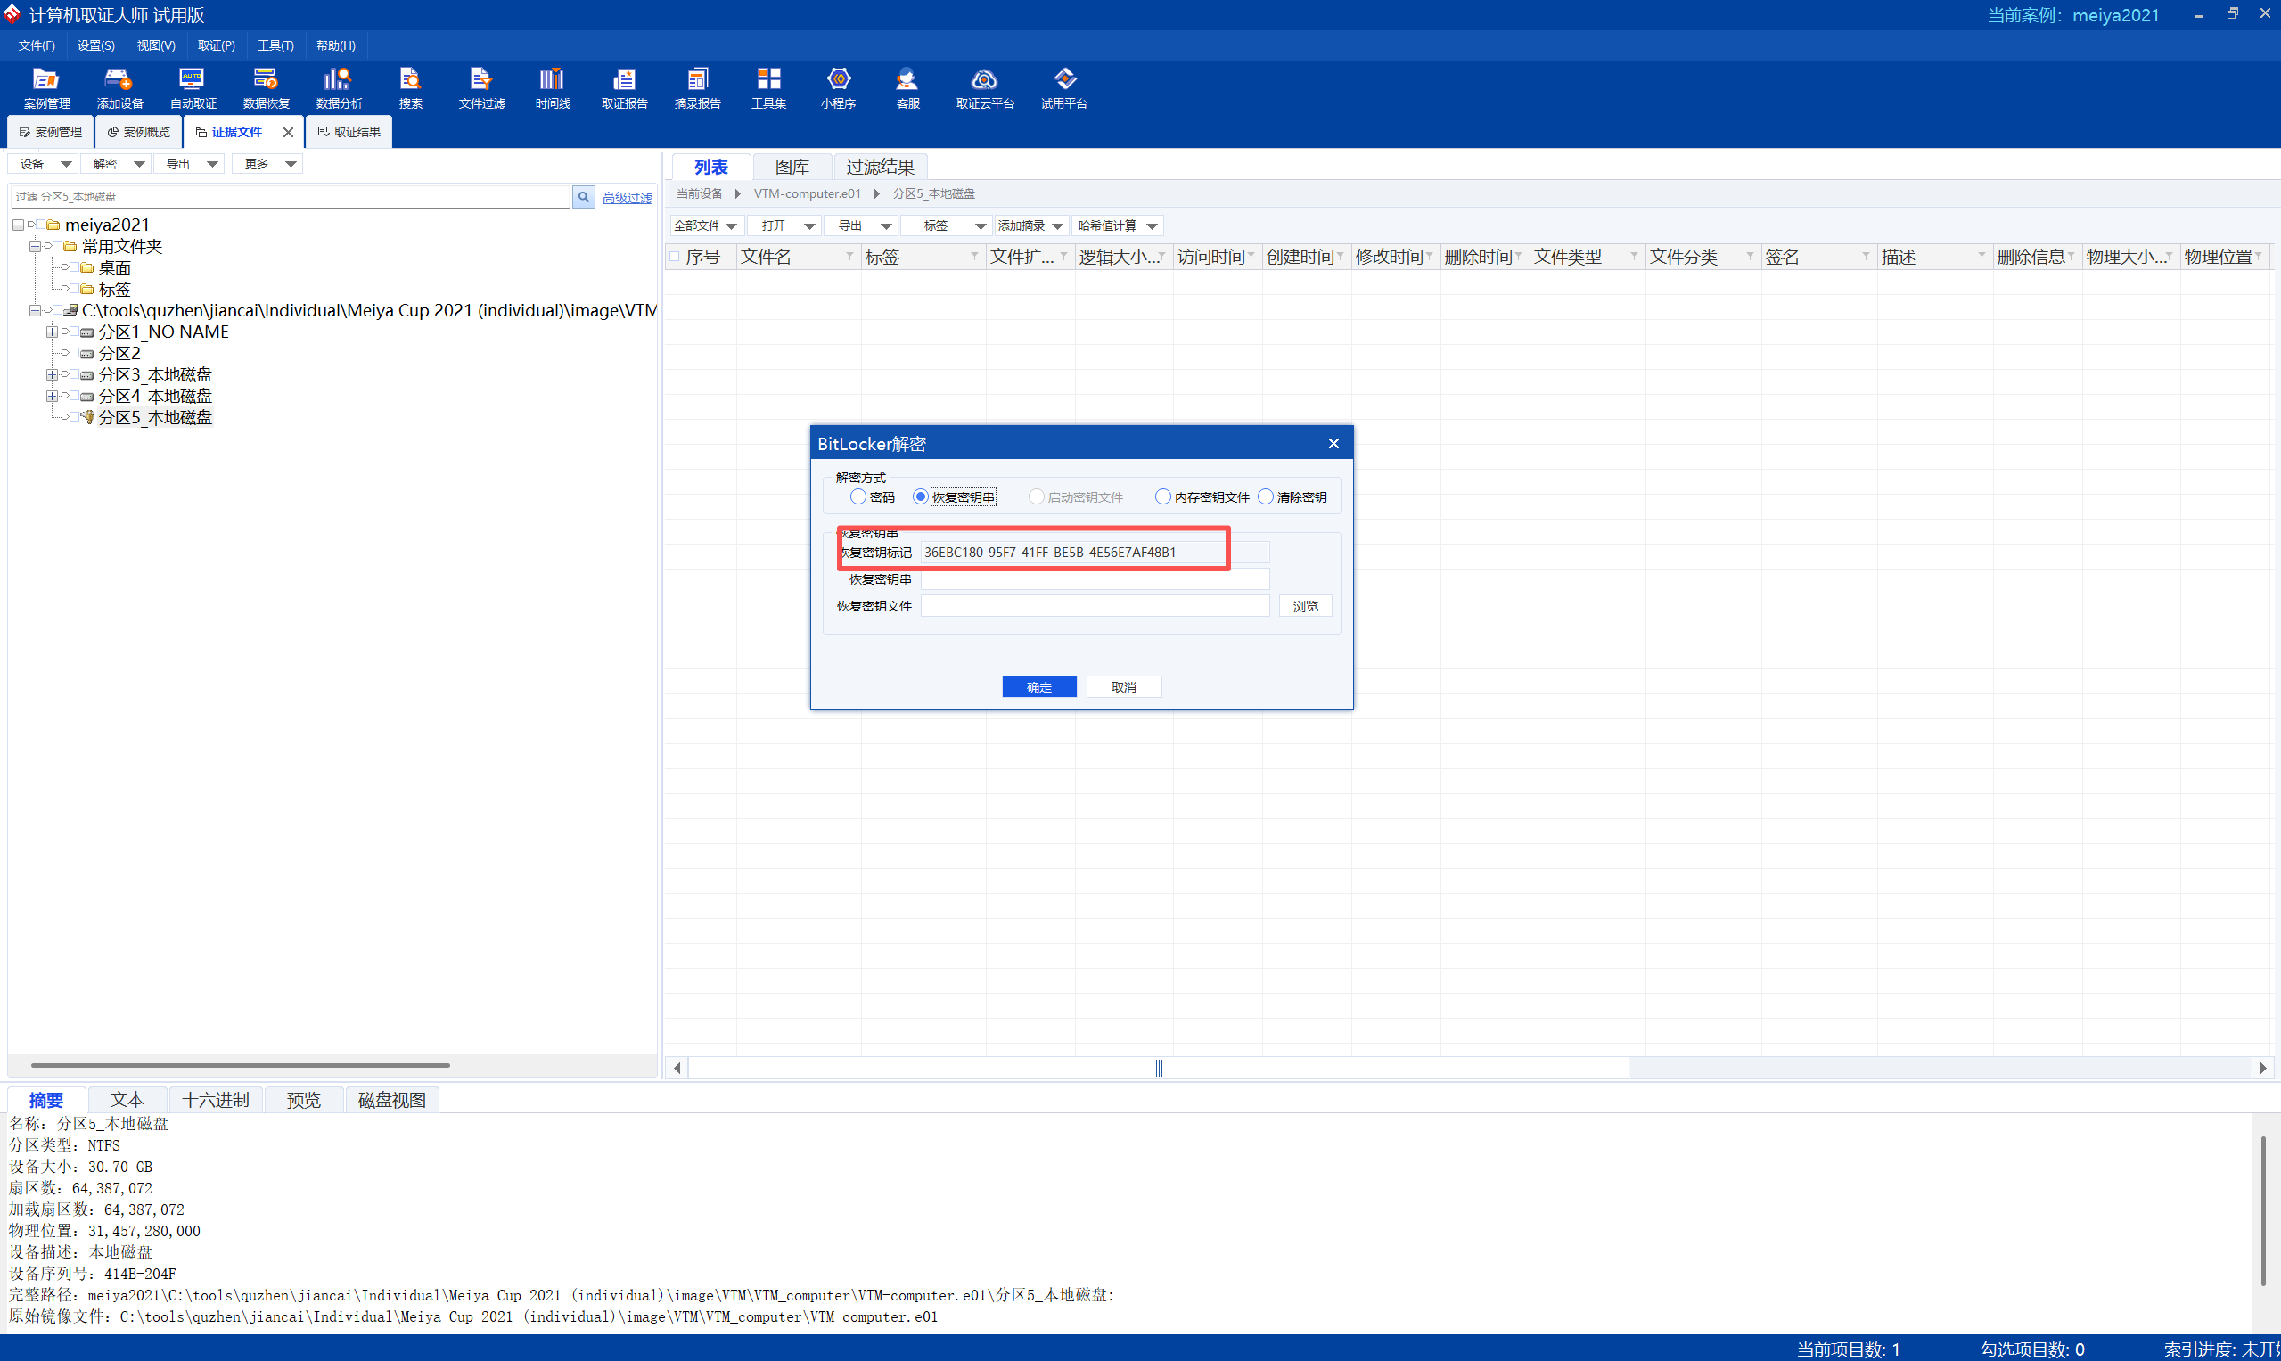Click the filter search magnifier button
This screenshot has height=1361, width=2281.
(x=583, y=197)
